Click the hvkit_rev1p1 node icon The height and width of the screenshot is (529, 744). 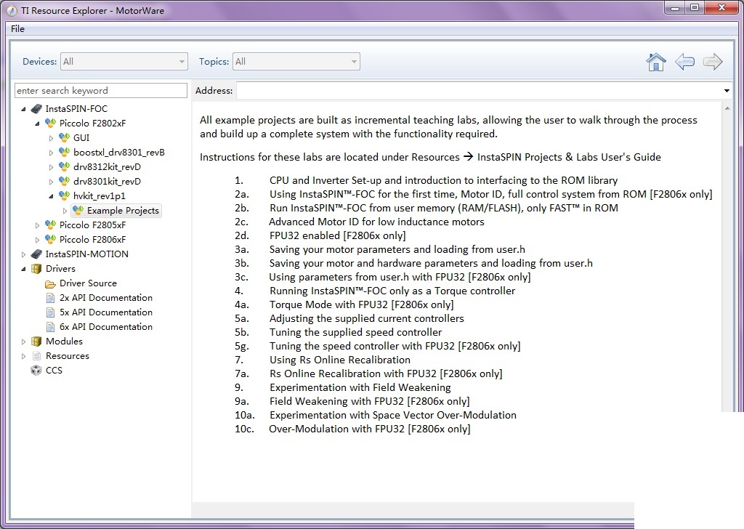(64, 195)
